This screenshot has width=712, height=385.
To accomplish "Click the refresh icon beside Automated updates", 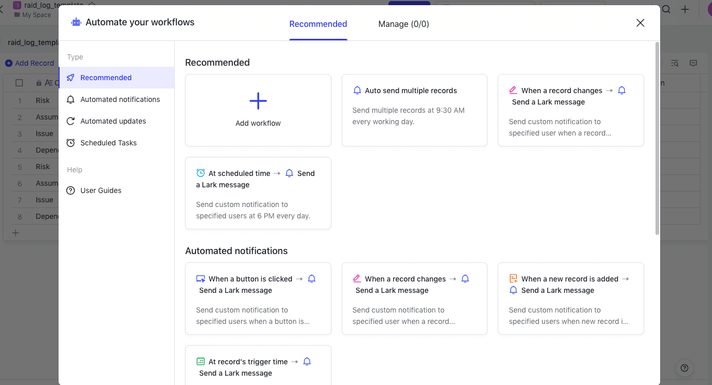I will (x=71, y=121).
